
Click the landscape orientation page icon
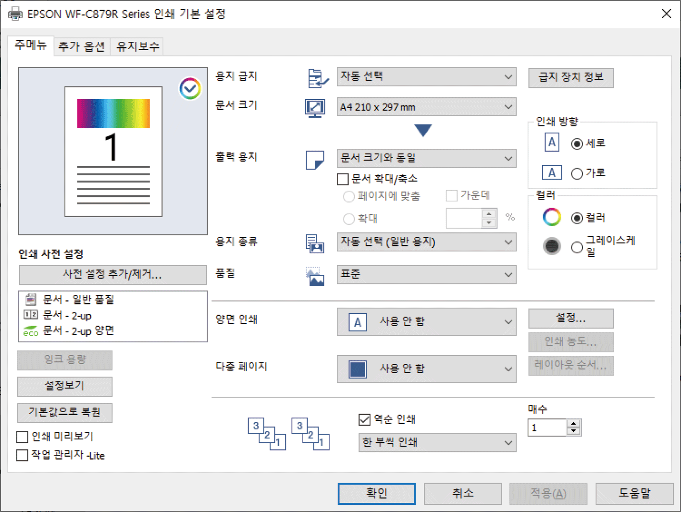tap(552, 172)
